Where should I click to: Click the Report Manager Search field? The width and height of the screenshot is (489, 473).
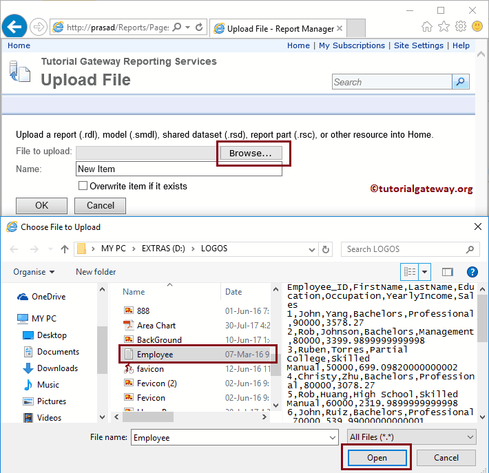pyautogui.click(x=392, y=82)
